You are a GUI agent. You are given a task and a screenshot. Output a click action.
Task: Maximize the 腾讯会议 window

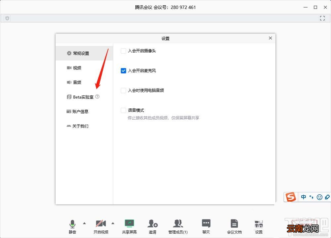(x=315, y=7)
